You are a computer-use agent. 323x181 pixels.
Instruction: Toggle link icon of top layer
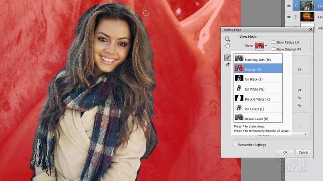coord(296,6)
